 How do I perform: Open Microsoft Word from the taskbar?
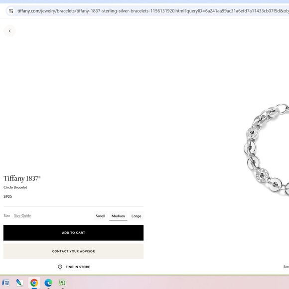click(x=5, y=283)
